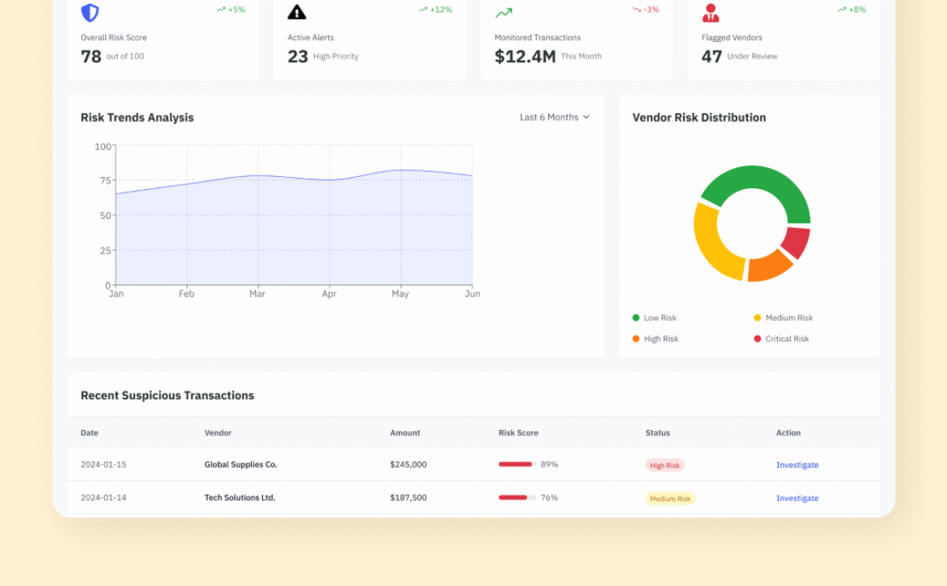
Task: Sort table by Date column header
Action: click(89, 433)
